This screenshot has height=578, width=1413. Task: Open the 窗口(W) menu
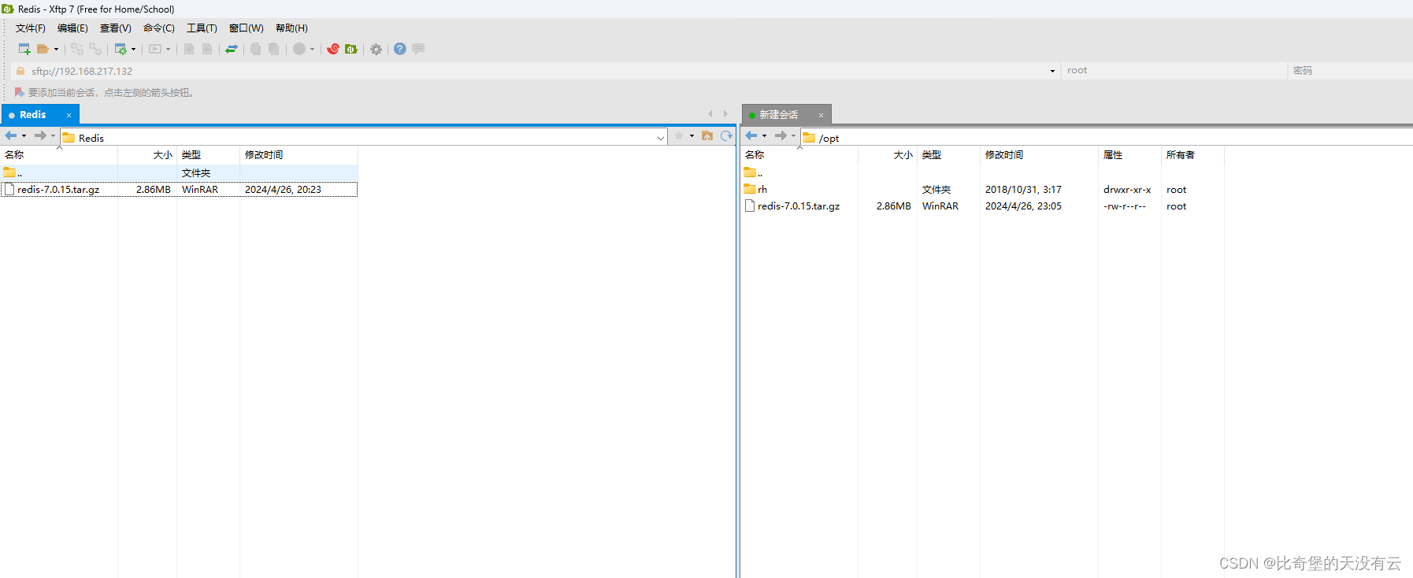click(x=246, y=28)
